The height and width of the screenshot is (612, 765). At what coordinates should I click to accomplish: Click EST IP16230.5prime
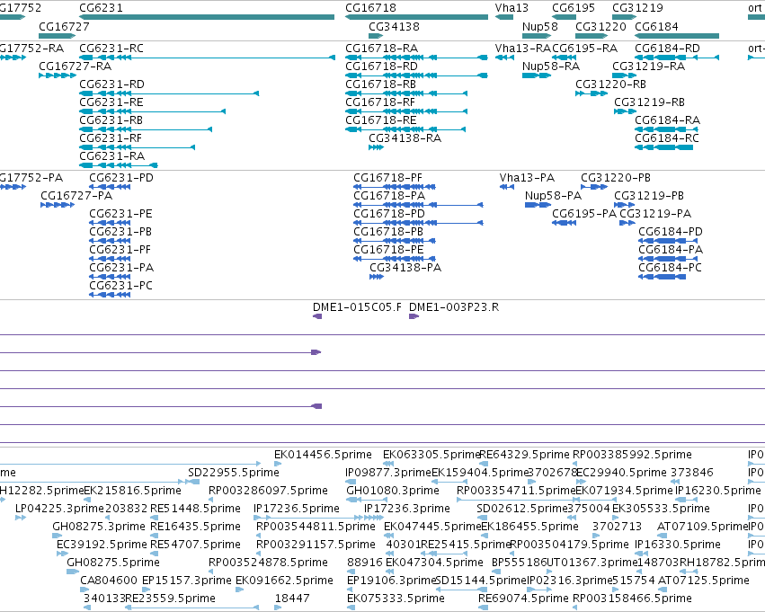click(x=687, y=500)
